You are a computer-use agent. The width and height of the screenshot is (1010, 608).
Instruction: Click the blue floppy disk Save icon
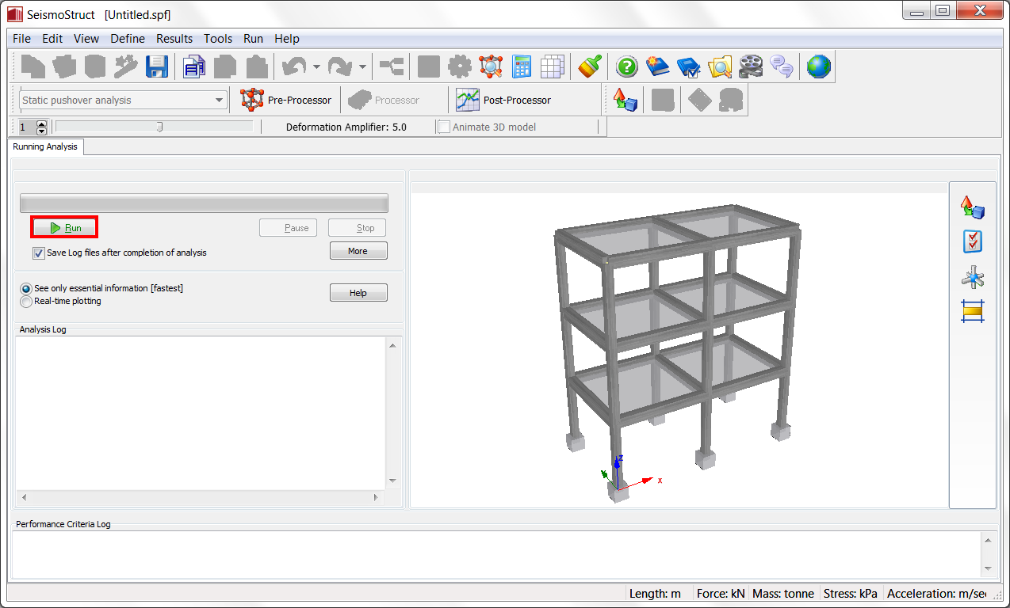click(x=157, y=66)
